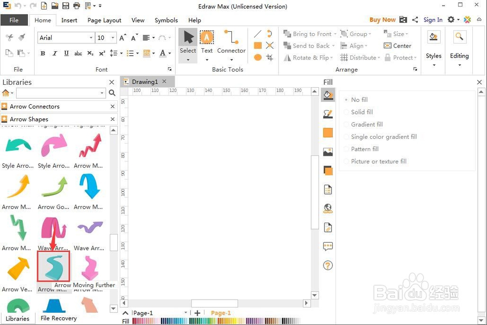The width and height of the screenshot is (487, 325).
Task: Increase font size with grow icon
Action: tap(123, 38)
